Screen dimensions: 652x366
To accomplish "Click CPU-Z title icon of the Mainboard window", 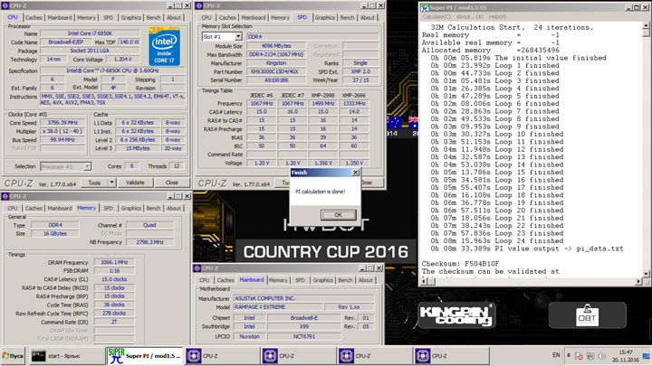I will click(x=197, y=268).
